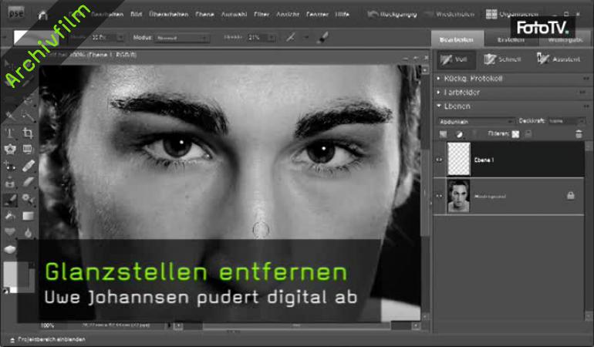Select the Gradient tool

[x=28, y=216]
